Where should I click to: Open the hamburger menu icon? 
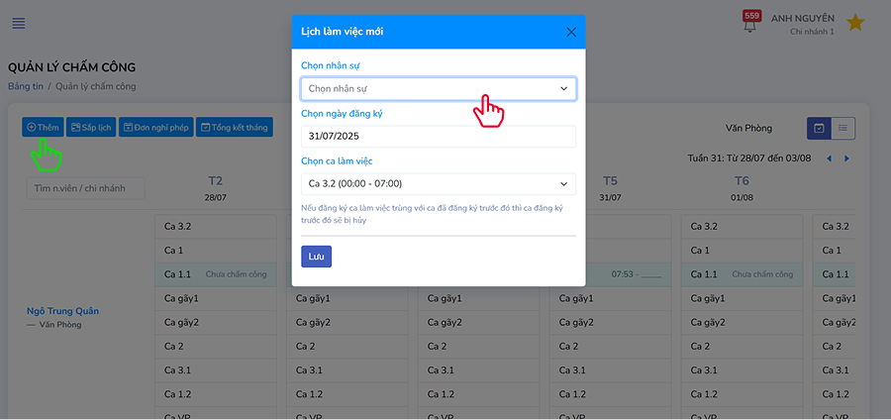coord(19,24)
